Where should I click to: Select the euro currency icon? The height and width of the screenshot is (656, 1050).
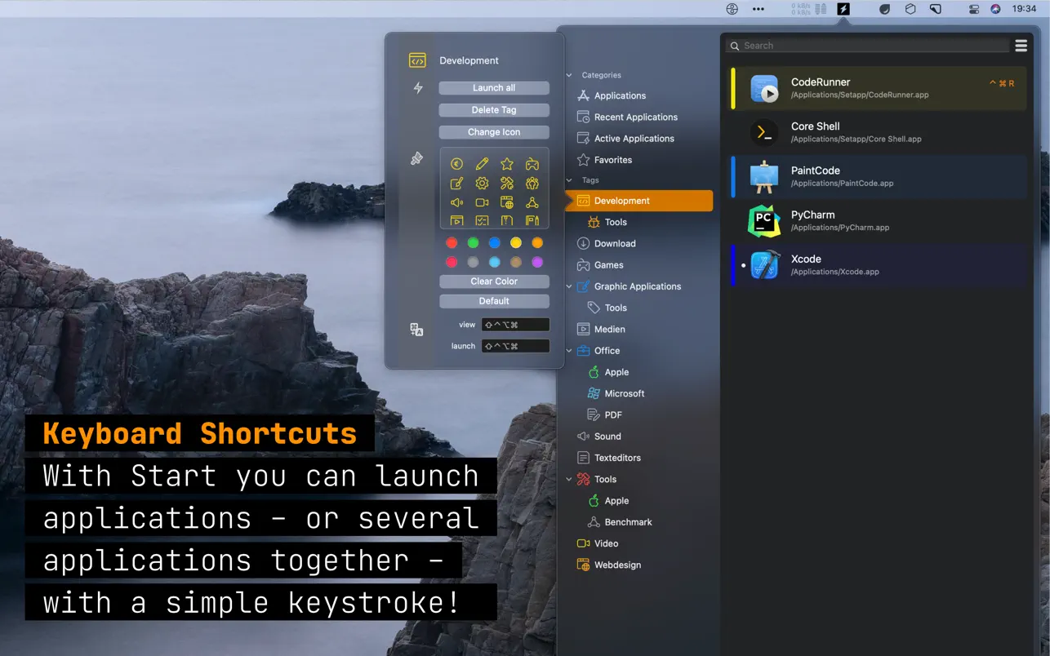point(456,164)
